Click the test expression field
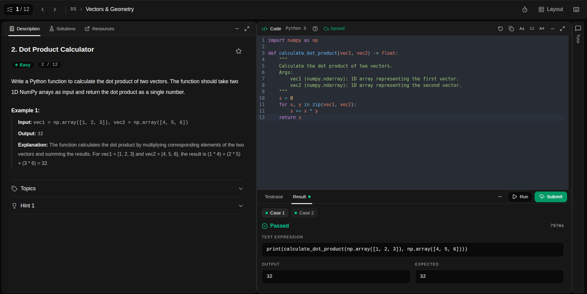This screenshot has height=294, width=587. pos(413,249)
